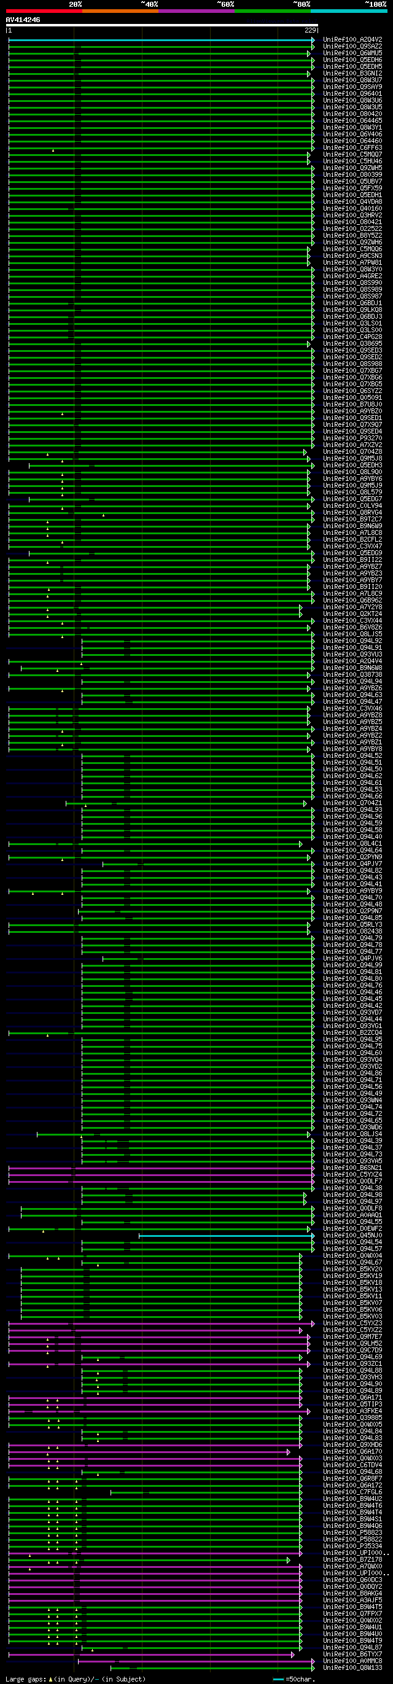Select the UniRef100_Q8L4C1 label
The height and width of the screenshot is (1684, 393).
(x=352, y=844)
